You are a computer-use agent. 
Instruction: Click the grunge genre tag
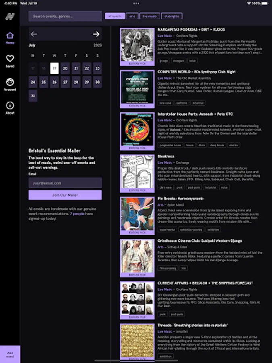tap(164, 60)
